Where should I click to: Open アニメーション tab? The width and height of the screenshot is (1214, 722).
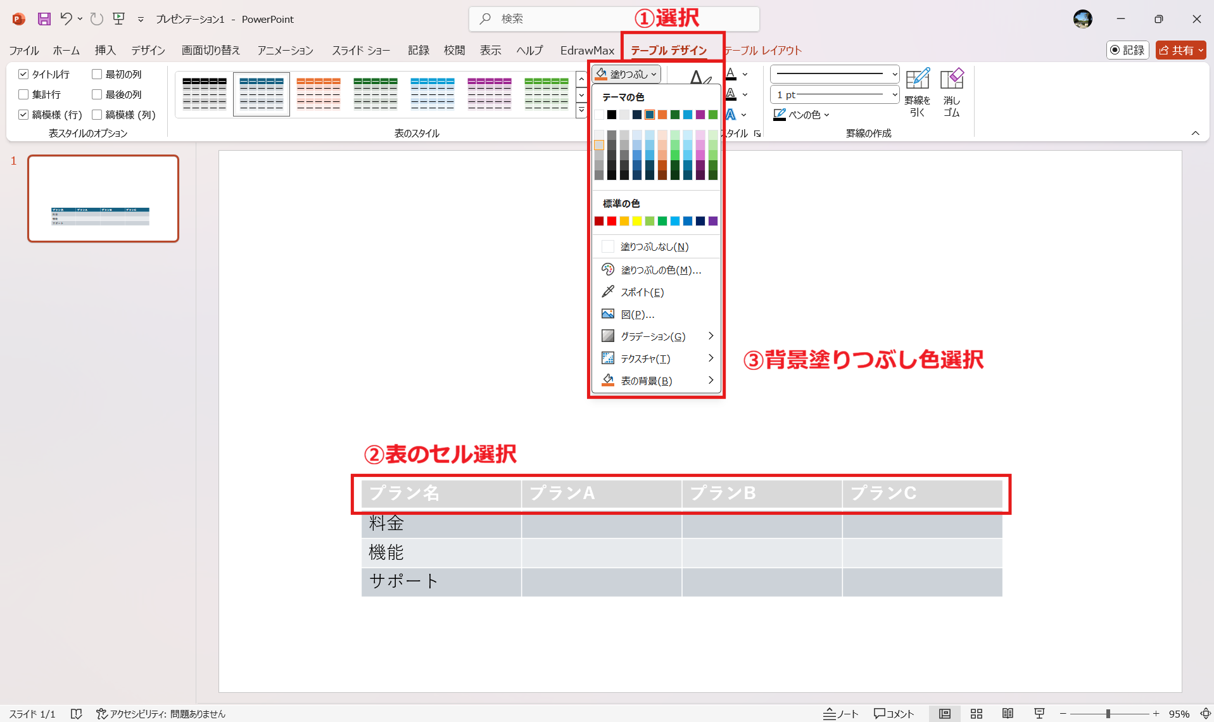click(285, 50)
